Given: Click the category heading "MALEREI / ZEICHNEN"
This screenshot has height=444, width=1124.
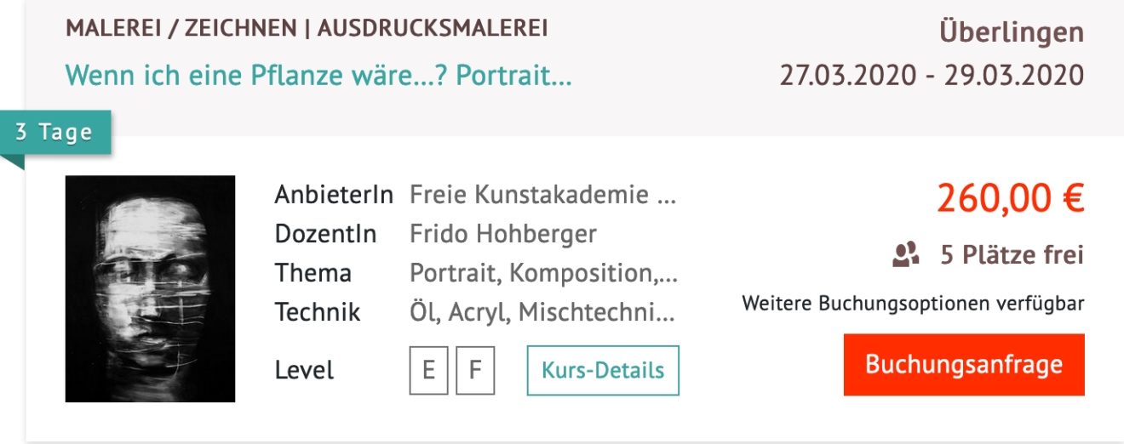Looking at the screenshot, I should tap(181, 29).
